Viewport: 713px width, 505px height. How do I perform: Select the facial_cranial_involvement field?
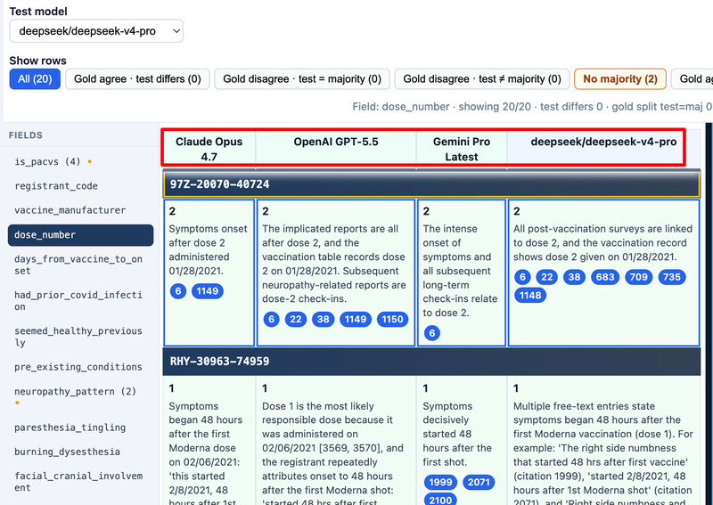80,481
